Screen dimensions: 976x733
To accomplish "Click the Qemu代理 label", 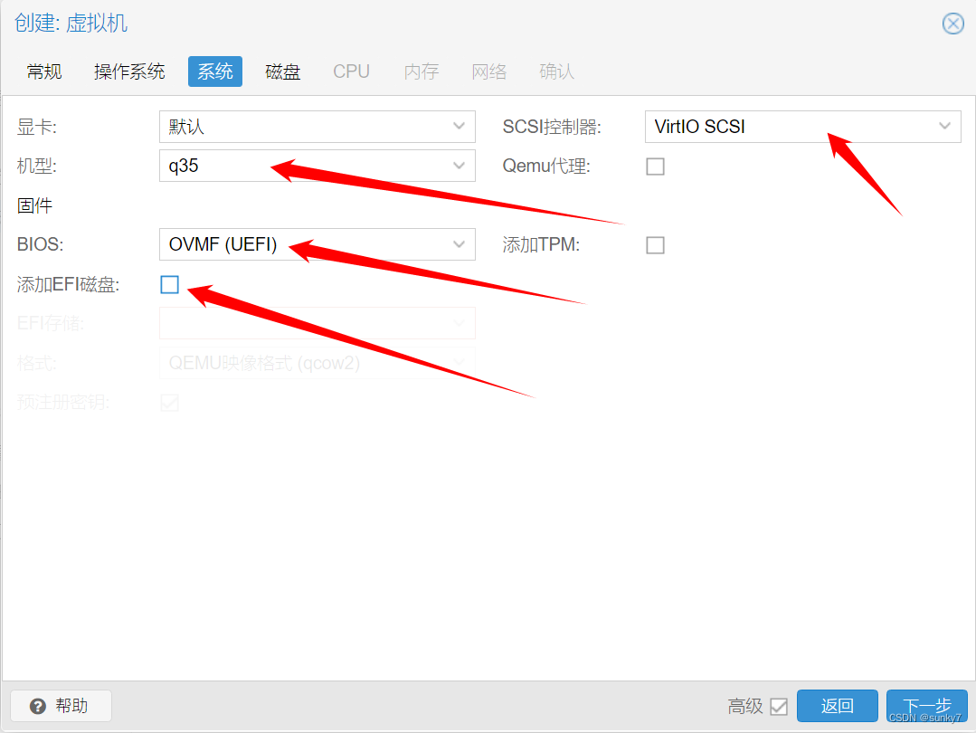I will 545,167.
